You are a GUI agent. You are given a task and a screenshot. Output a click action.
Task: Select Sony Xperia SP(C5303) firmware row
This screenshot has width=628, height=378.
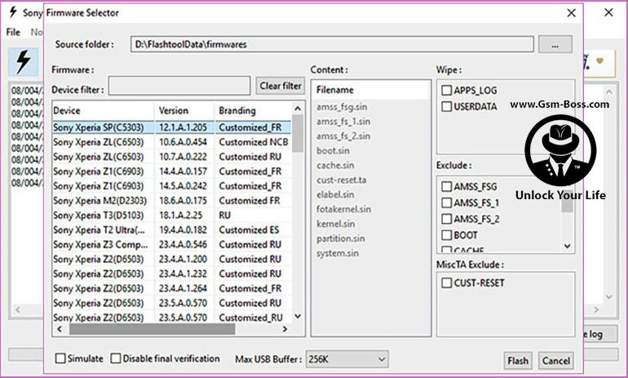[x=172, y=127]
